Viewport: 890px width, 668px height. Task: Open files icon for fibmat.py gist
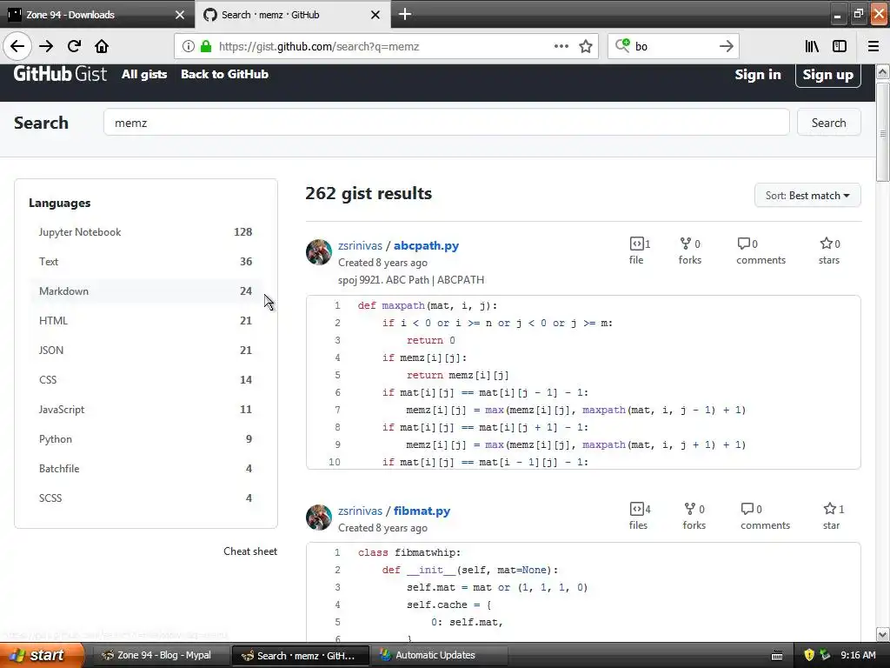[636, 509]
